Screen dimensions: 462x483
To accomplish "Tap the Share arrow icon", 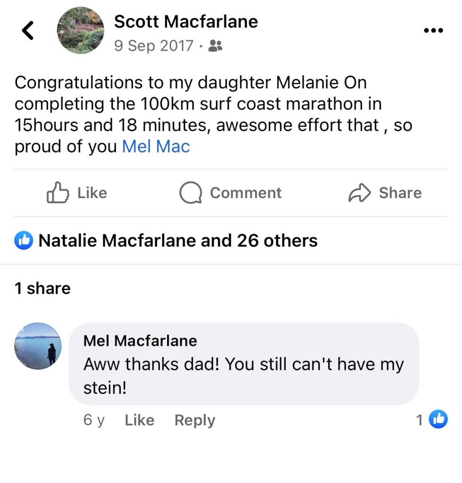I will click(x=360, y=192).
